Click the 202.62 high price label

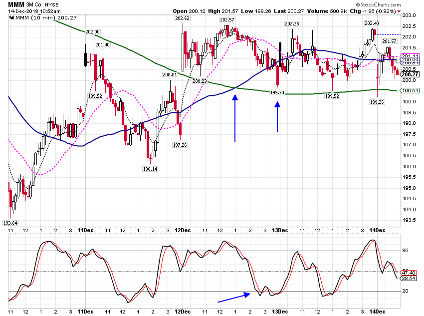(x=182, y=18)
